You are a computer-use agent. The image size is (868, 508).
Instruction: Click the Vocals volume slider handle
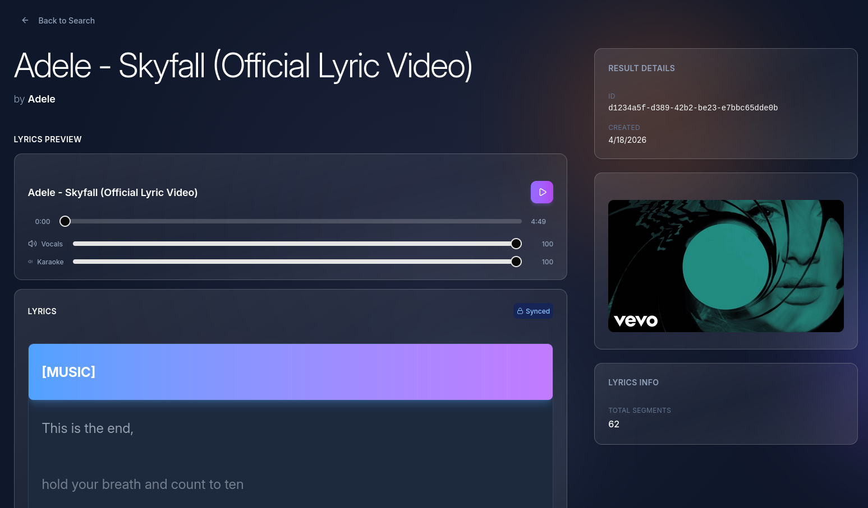(516, 244)
